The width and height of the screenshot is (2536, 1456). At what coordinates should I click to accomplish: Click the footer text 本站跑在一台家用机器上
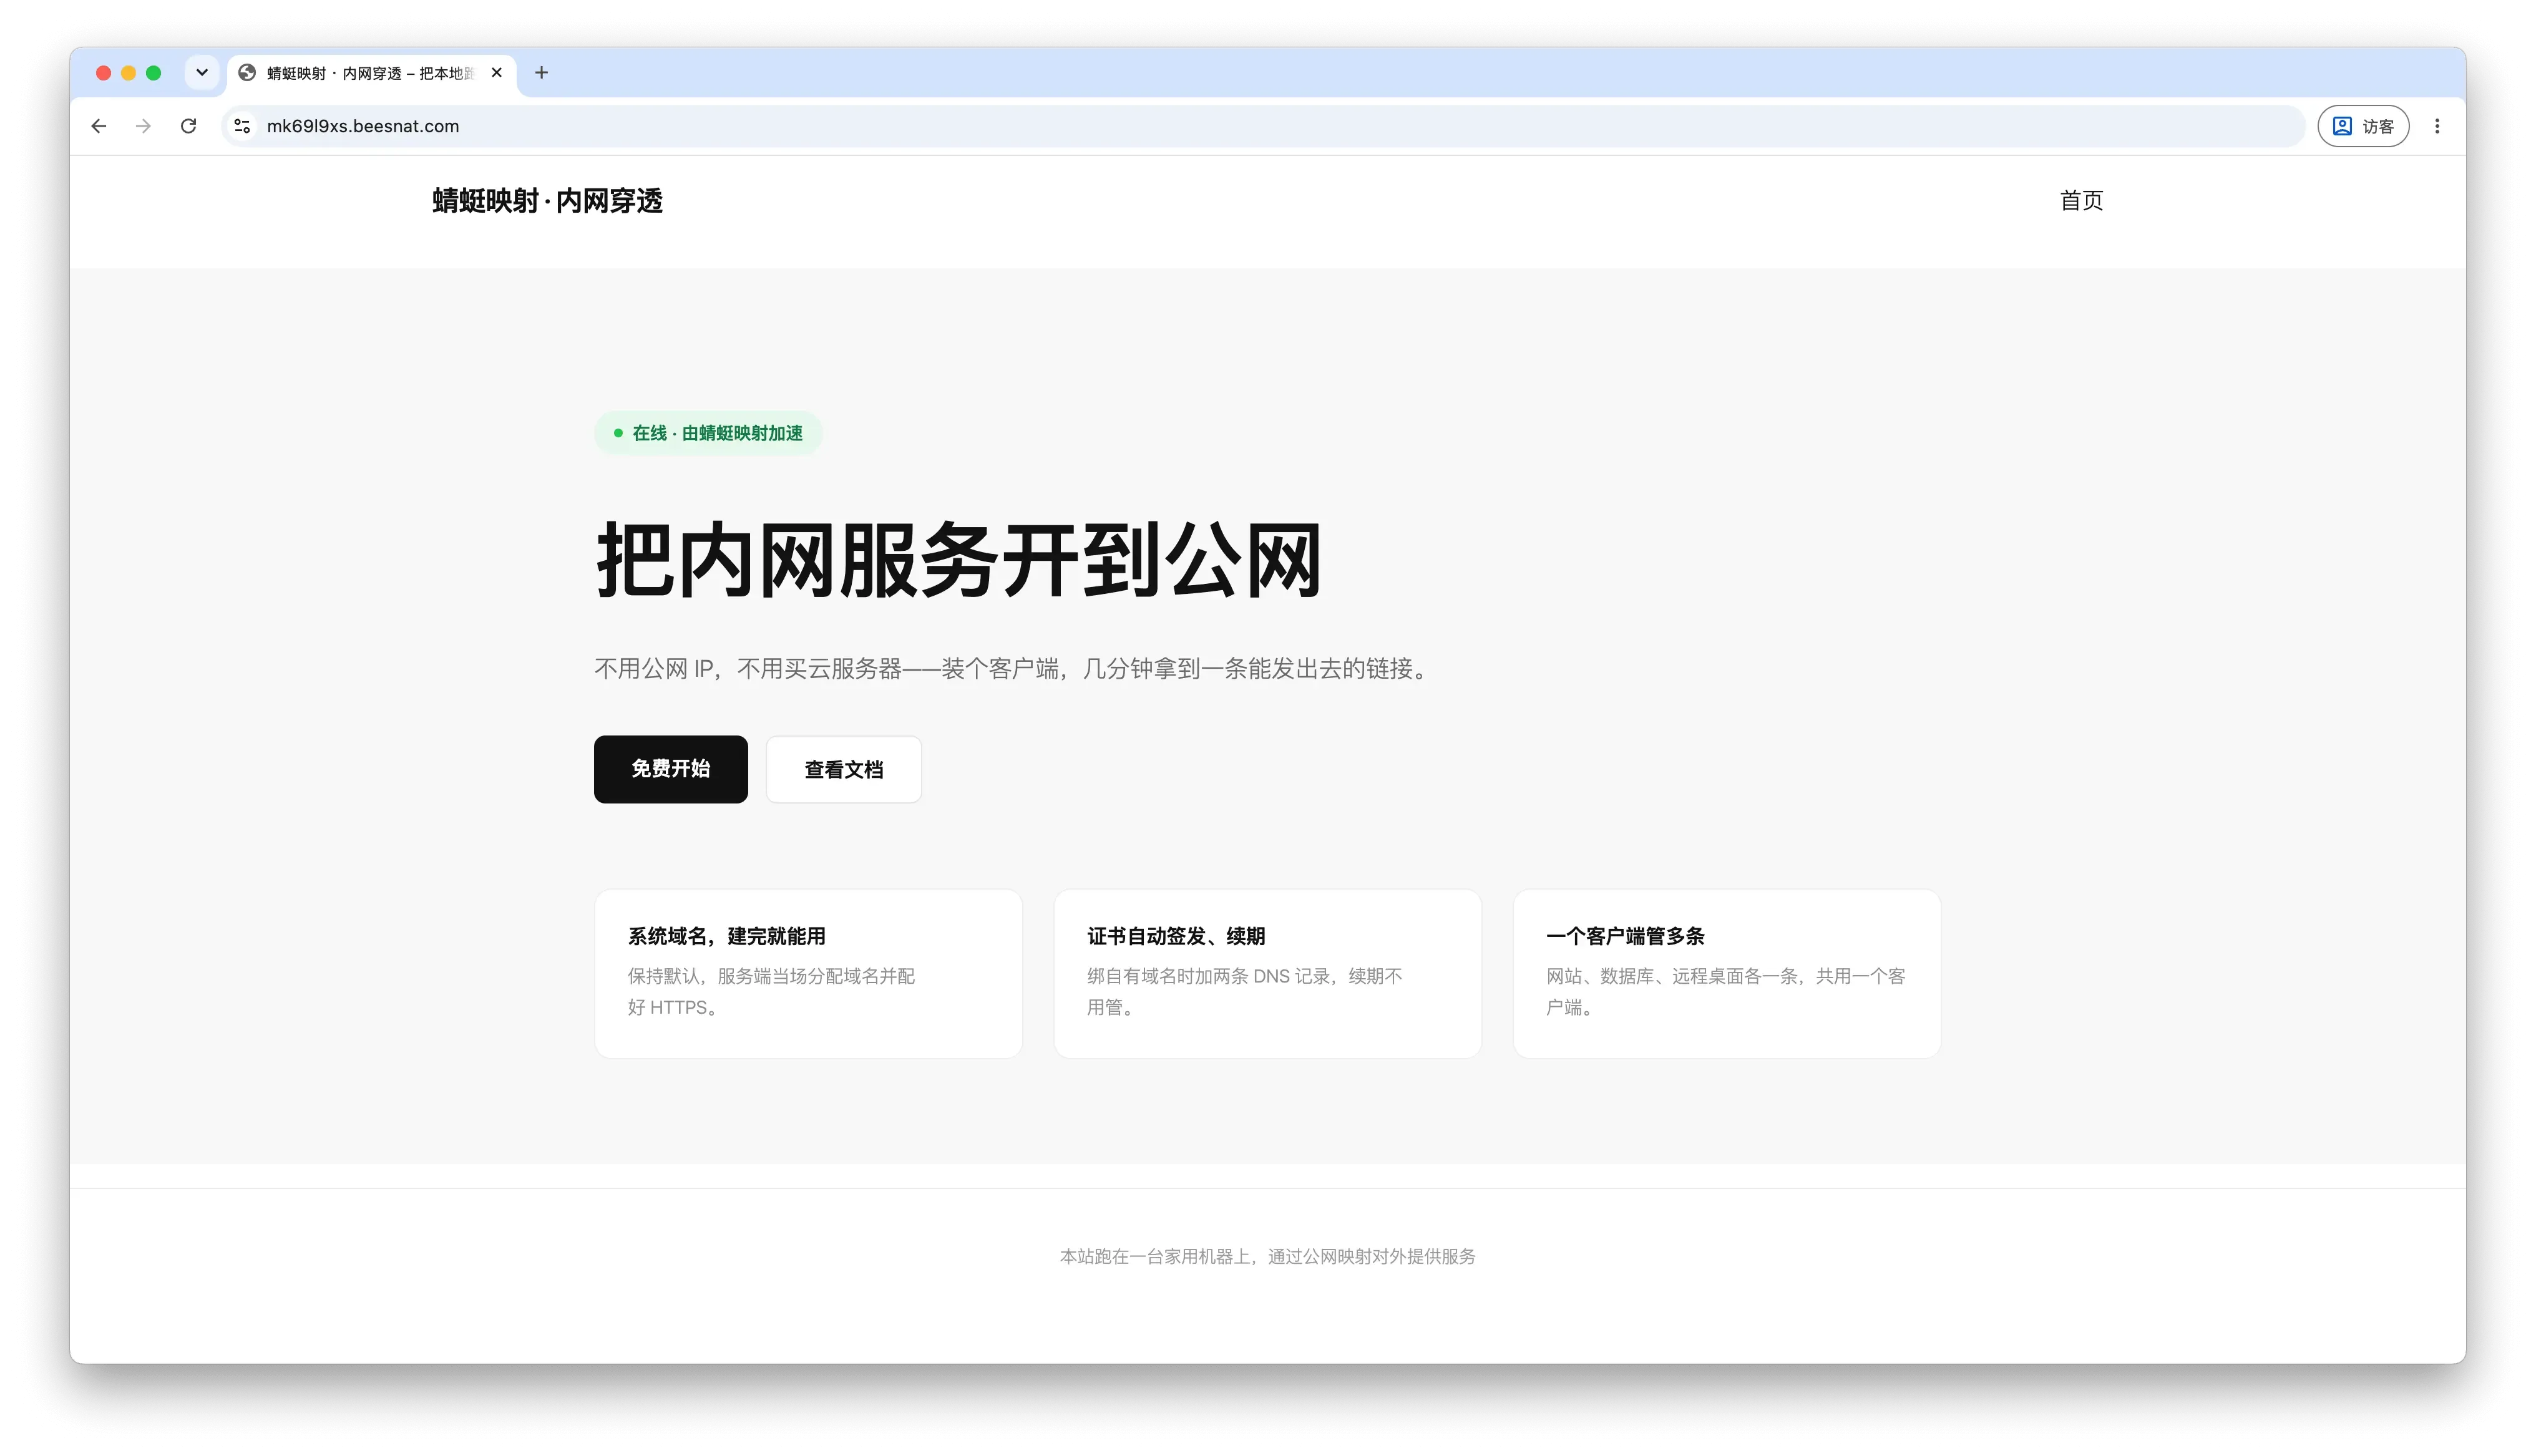coord(1267,1256)
